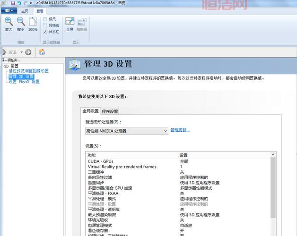This screenshot has height=236, width=297.
Task: Set zoom to 100% view
Action: click(x=33, y=23)
